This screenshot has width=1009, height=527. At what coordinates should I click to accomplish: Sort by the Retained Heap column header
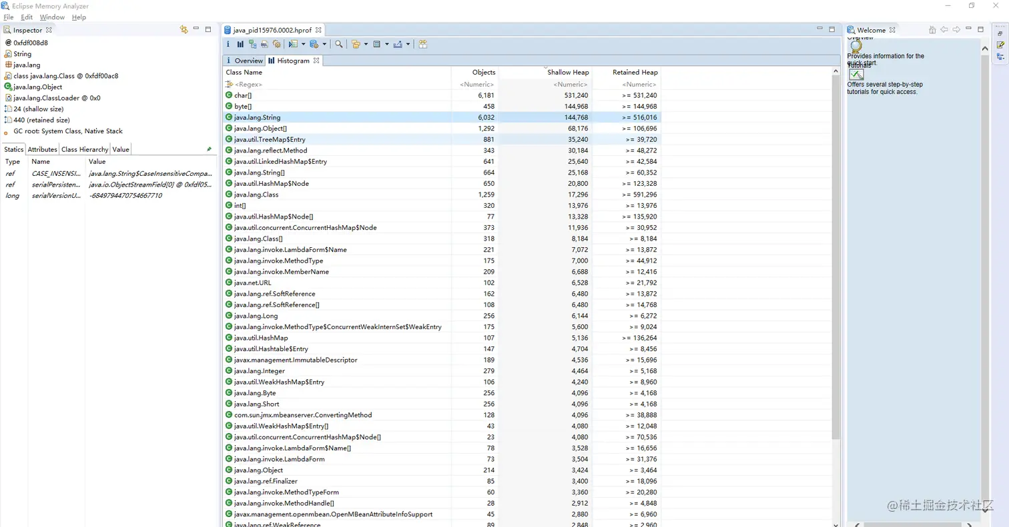coord(627,72)
